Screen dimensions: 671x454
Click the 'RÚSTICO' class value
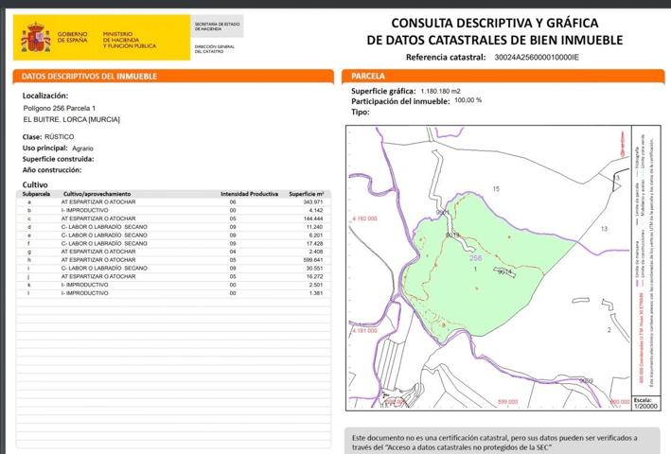[x=59, y=137]
